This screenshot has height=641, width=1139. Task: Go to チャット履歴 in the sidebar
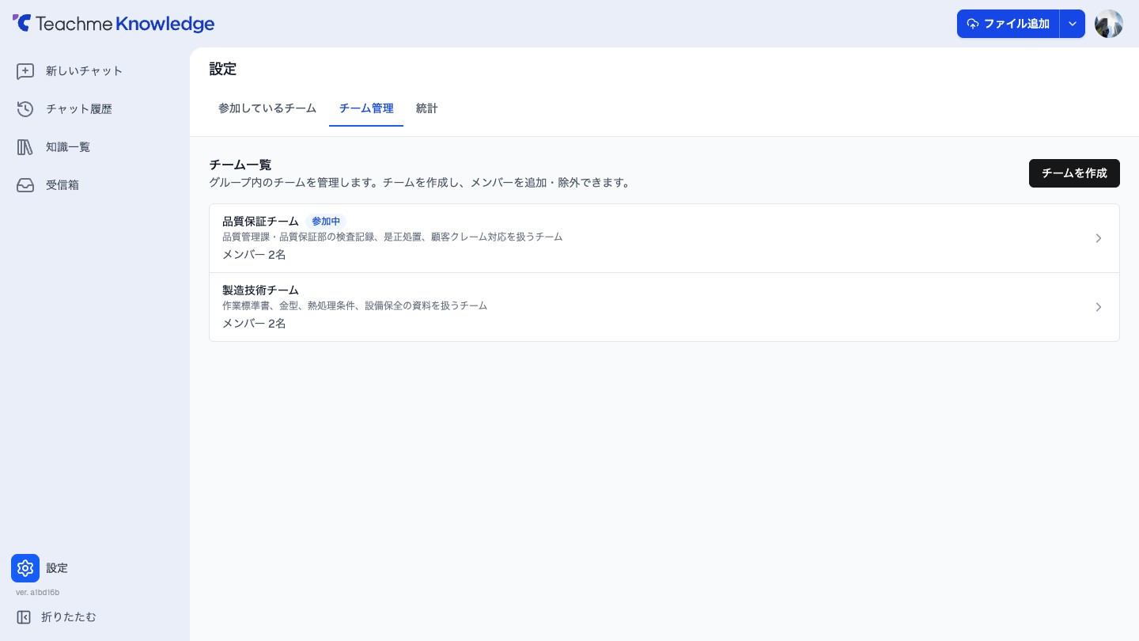coord(79,109)
